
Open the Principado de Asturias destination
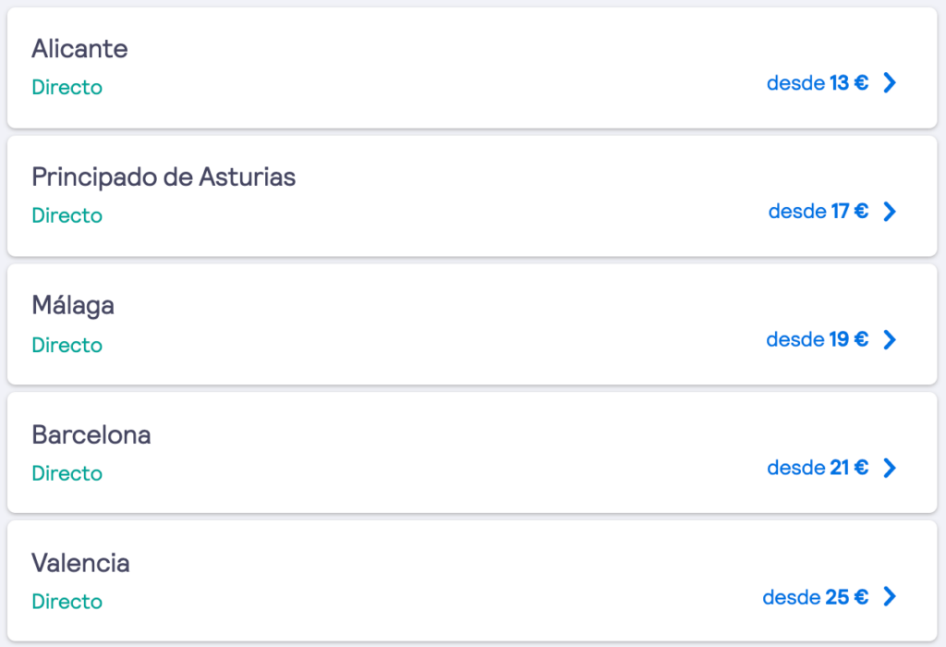[164, 177]
